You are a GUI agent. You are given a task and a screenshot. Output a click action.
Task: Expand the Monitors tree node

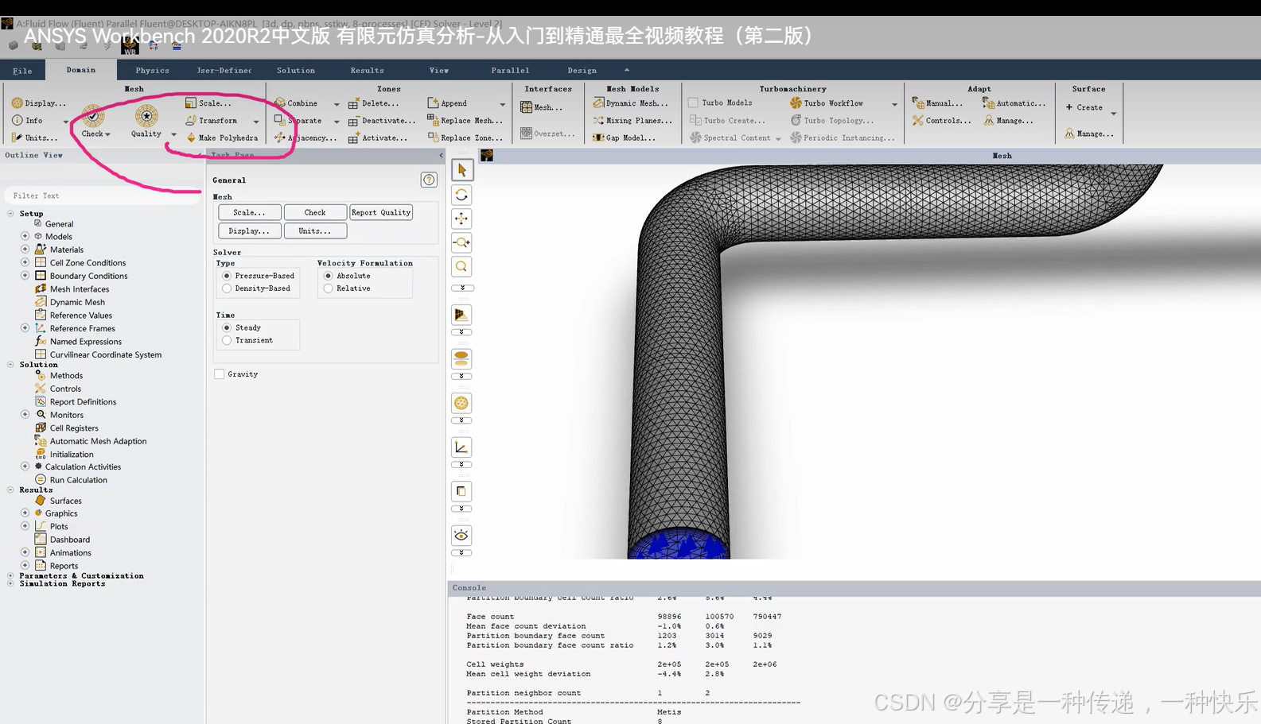(25, 415)
